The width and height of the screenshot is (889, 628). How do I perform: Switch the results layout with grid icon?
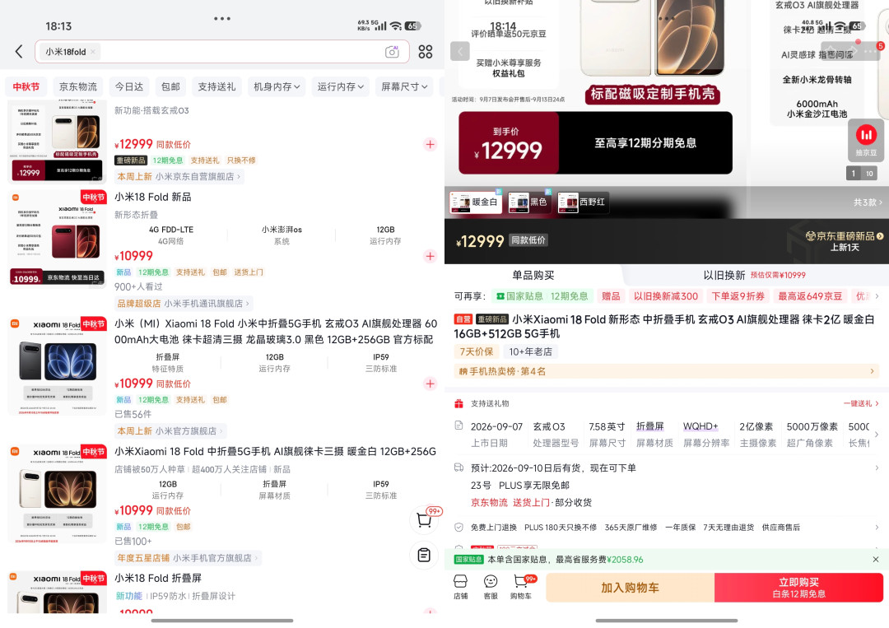pyautogui.click(x=426, y=52)
